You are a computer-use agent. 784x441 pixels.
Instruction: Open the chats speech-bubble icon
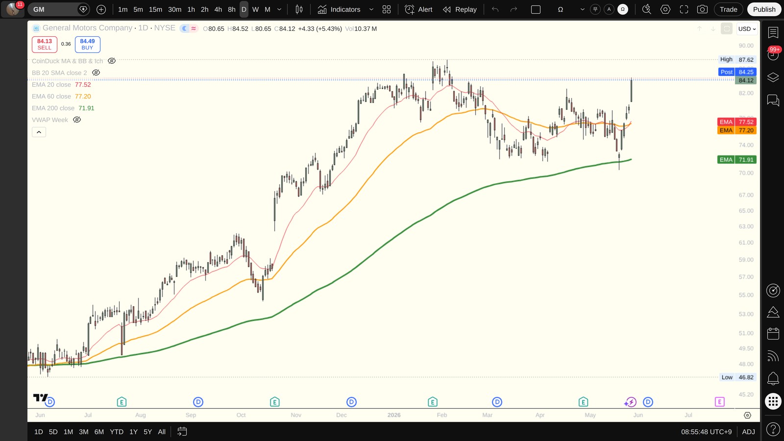[x=773, y=100]
